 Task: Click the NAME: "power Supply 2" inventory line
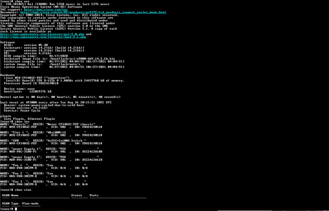tap(49, 157)
